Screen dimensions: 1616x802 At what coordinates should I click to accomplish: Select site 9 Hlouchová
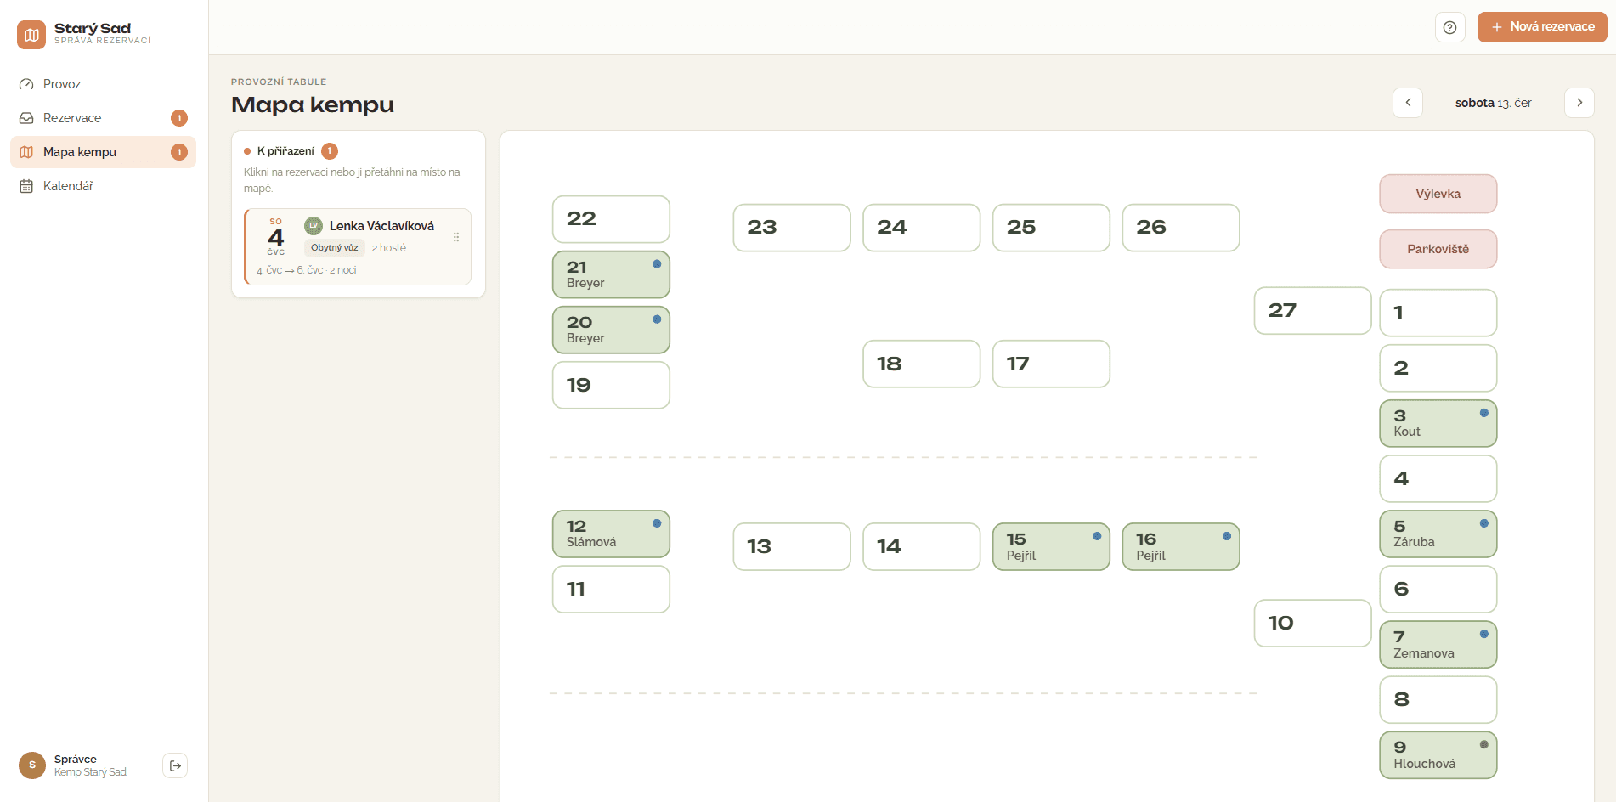coord(1438,754)
